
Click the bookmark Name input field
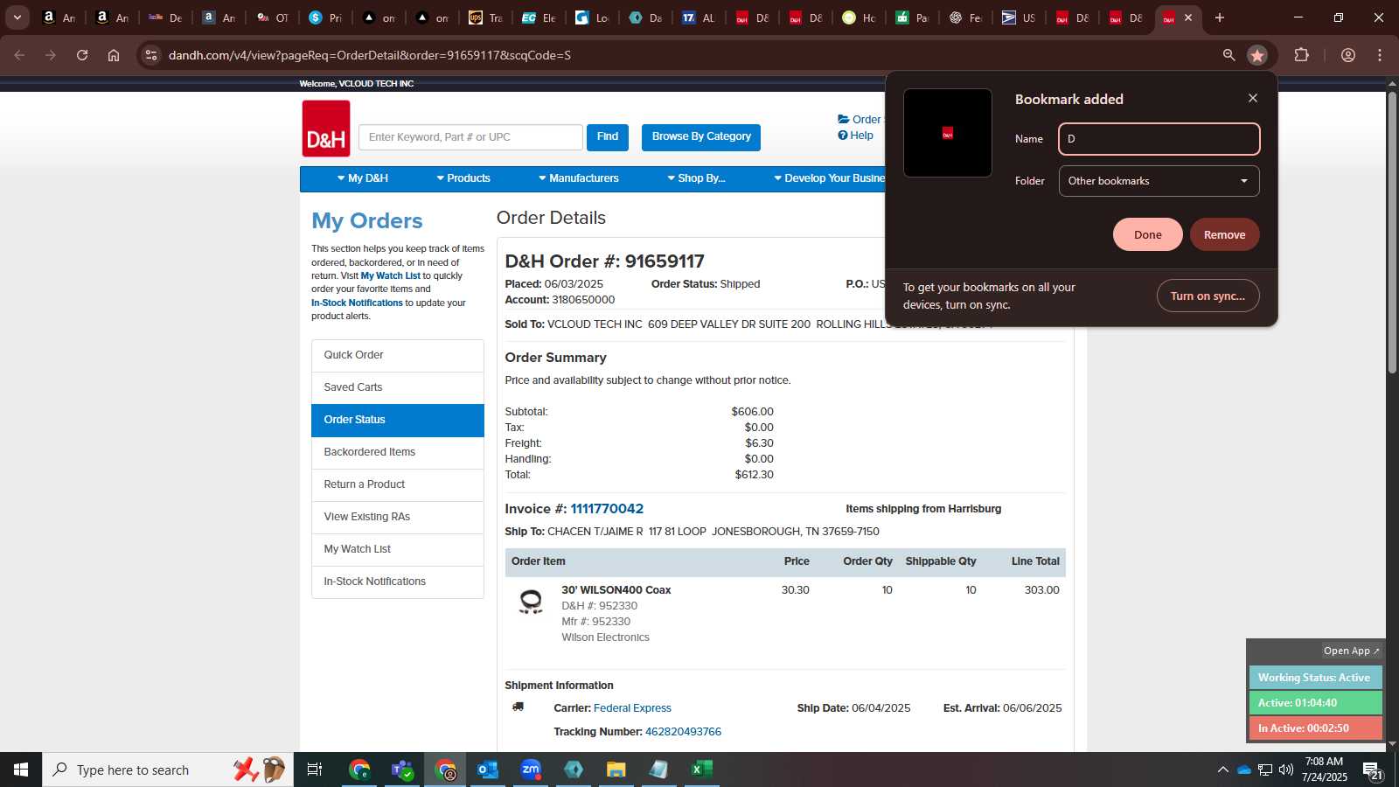(1159, 139)
